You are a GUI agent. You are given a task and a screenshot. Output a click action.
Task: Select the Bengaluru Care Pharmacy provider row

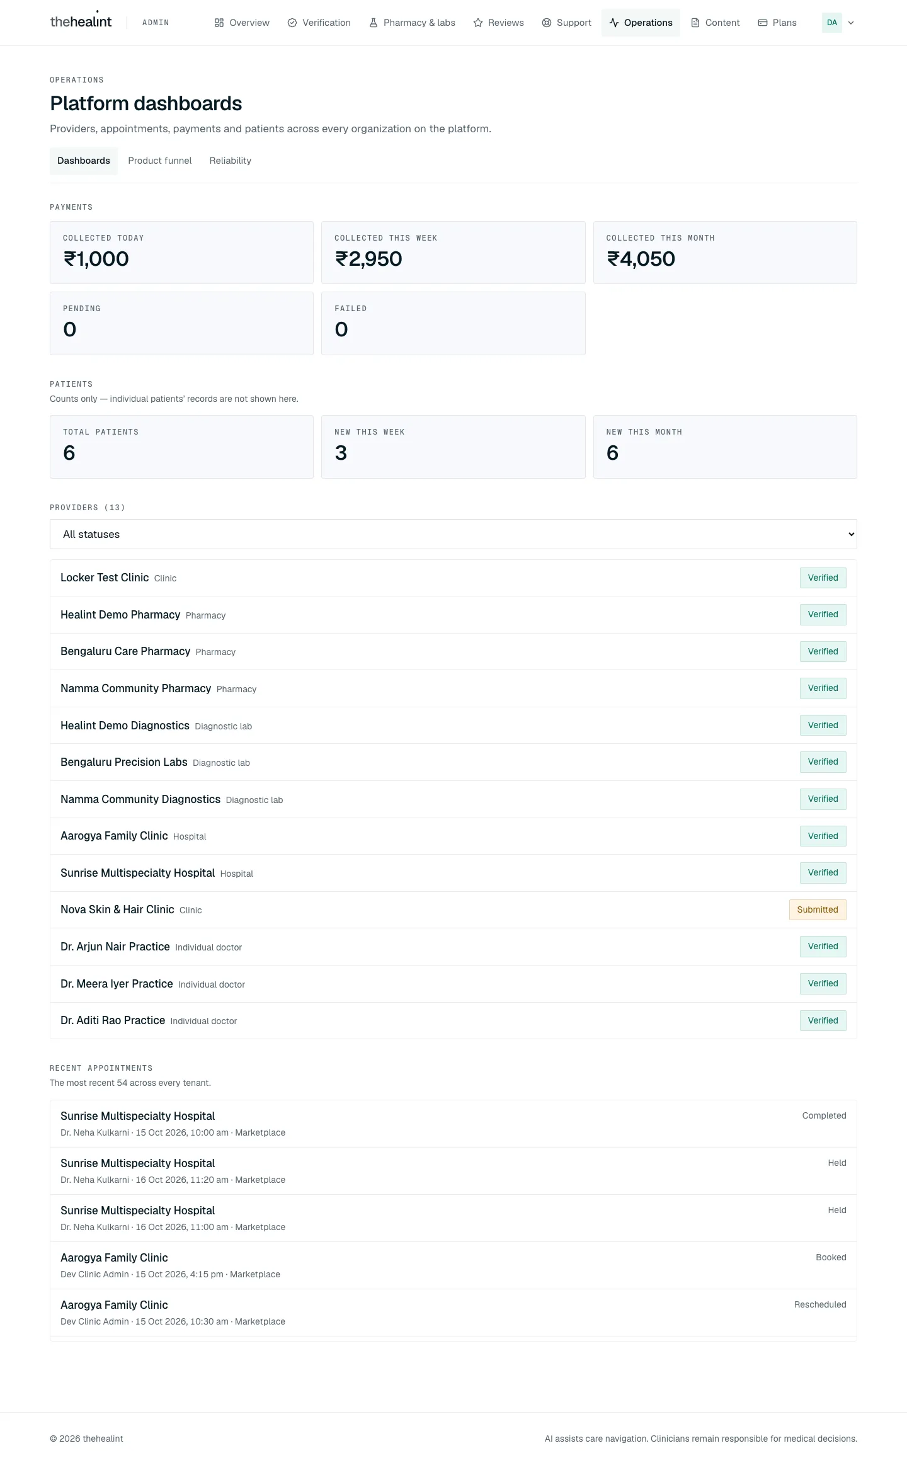pos(453,652)
